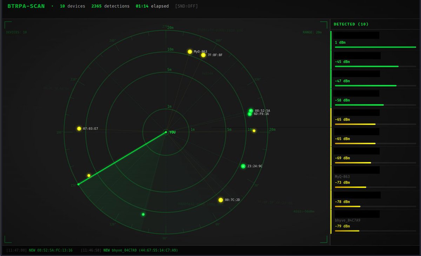Open the -47 dBm device row
Viewport: 421px width, 256px height.
click(x=374, y=79)
